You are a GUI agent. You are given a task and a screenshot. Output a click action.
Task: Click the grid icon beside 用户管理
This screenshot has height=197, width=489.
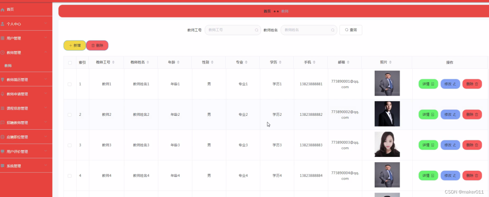[x=3, y=38]
